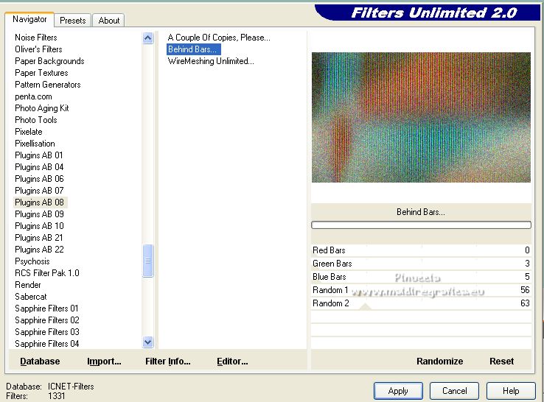
Task: Adjust the Green Bars slider
Action: [x=421, y=264]
